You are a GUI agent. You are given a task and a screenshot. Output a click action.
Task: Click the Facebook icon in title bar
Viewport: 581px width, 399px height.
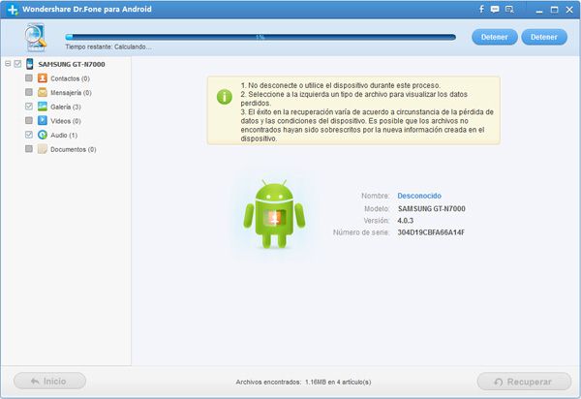(481, 10)
